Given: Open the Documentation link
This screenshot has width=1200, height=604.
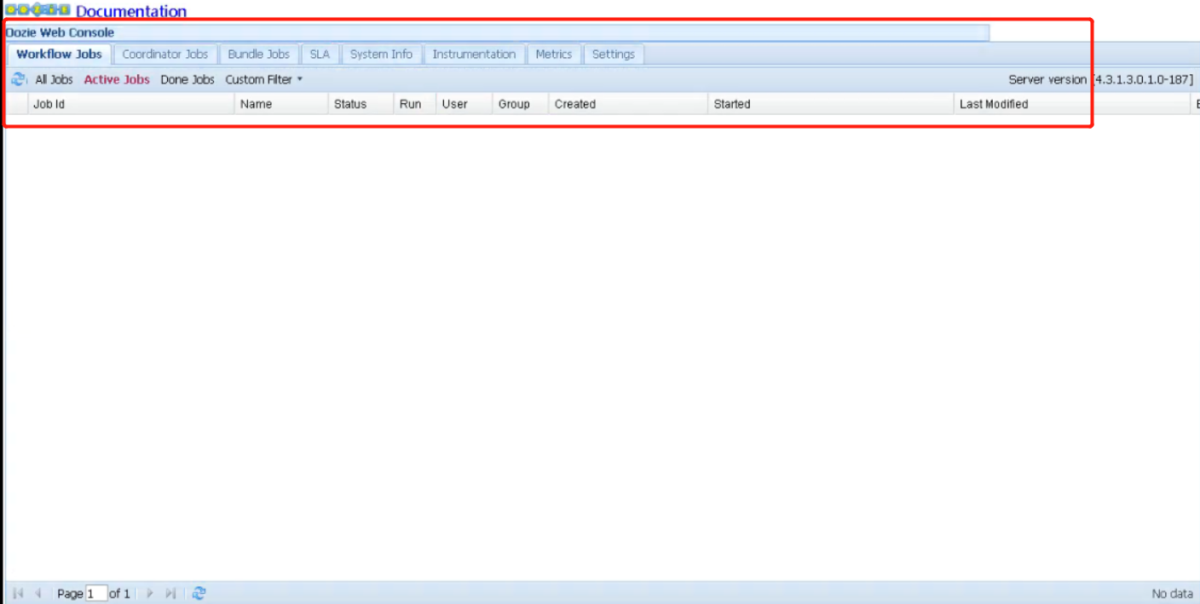Looking at the screenshot, I should pyautogui.click(x=131, y=11).
